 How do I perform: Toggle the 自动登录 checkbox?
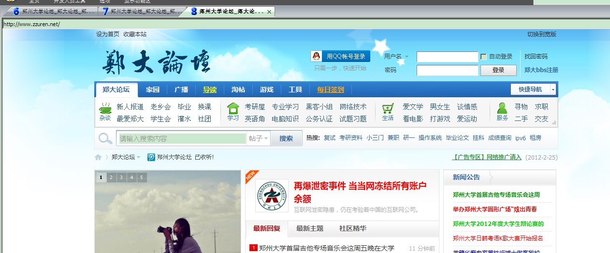pyautogui.click(x=483, y=57)
